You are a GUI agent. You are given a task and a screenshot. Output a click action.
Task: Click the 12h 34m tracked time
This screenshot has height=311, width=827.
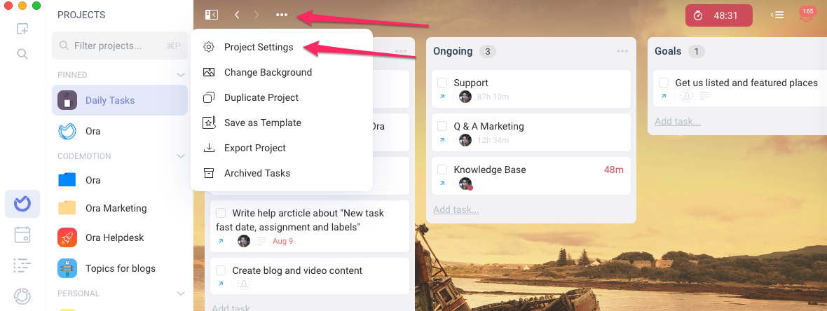coord(493,139)
